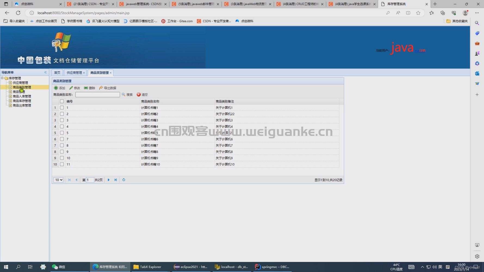Open the Edge sidebar search icon
This screenshot has height=272, width=484.
pyautogui.click(x=477, y=23)
